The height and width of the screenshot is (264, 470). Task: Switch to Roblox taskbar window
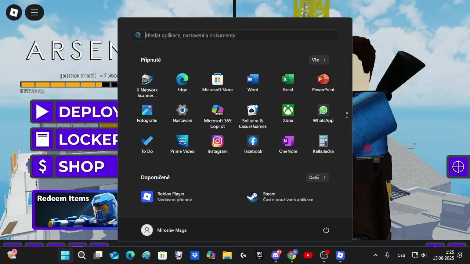(x=340, y=255)
